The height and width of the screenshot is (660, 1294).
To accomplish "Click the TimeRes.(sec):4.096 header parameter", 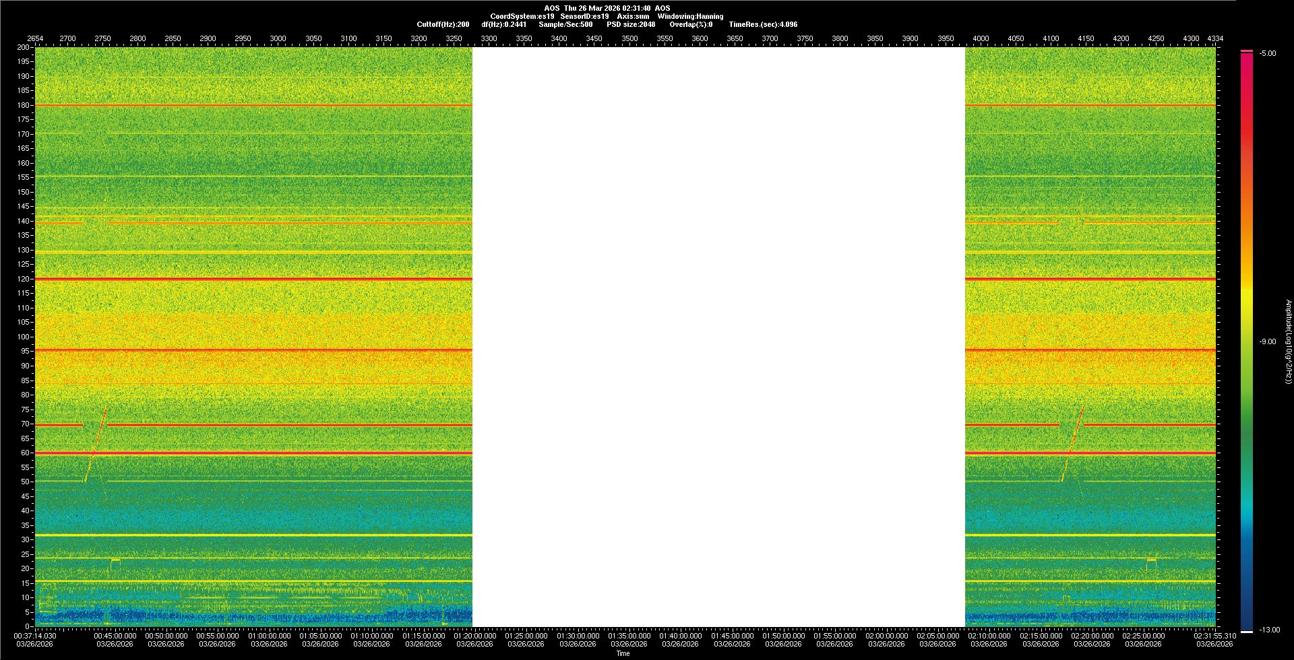I will 763,24.
